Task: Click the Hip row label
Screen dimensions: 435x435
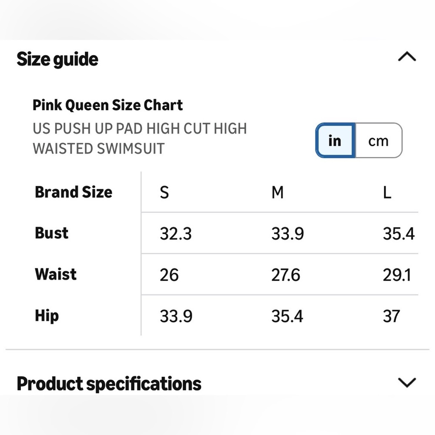Action: (x=47, y=316)
